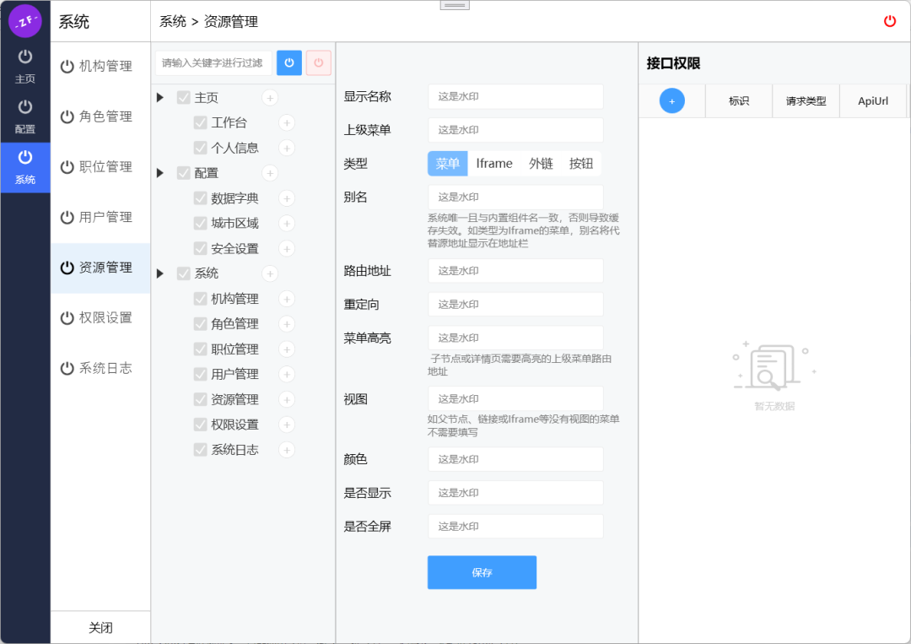Select the Iframe type option
911x644 pixels.
click(x=494, y=164)
